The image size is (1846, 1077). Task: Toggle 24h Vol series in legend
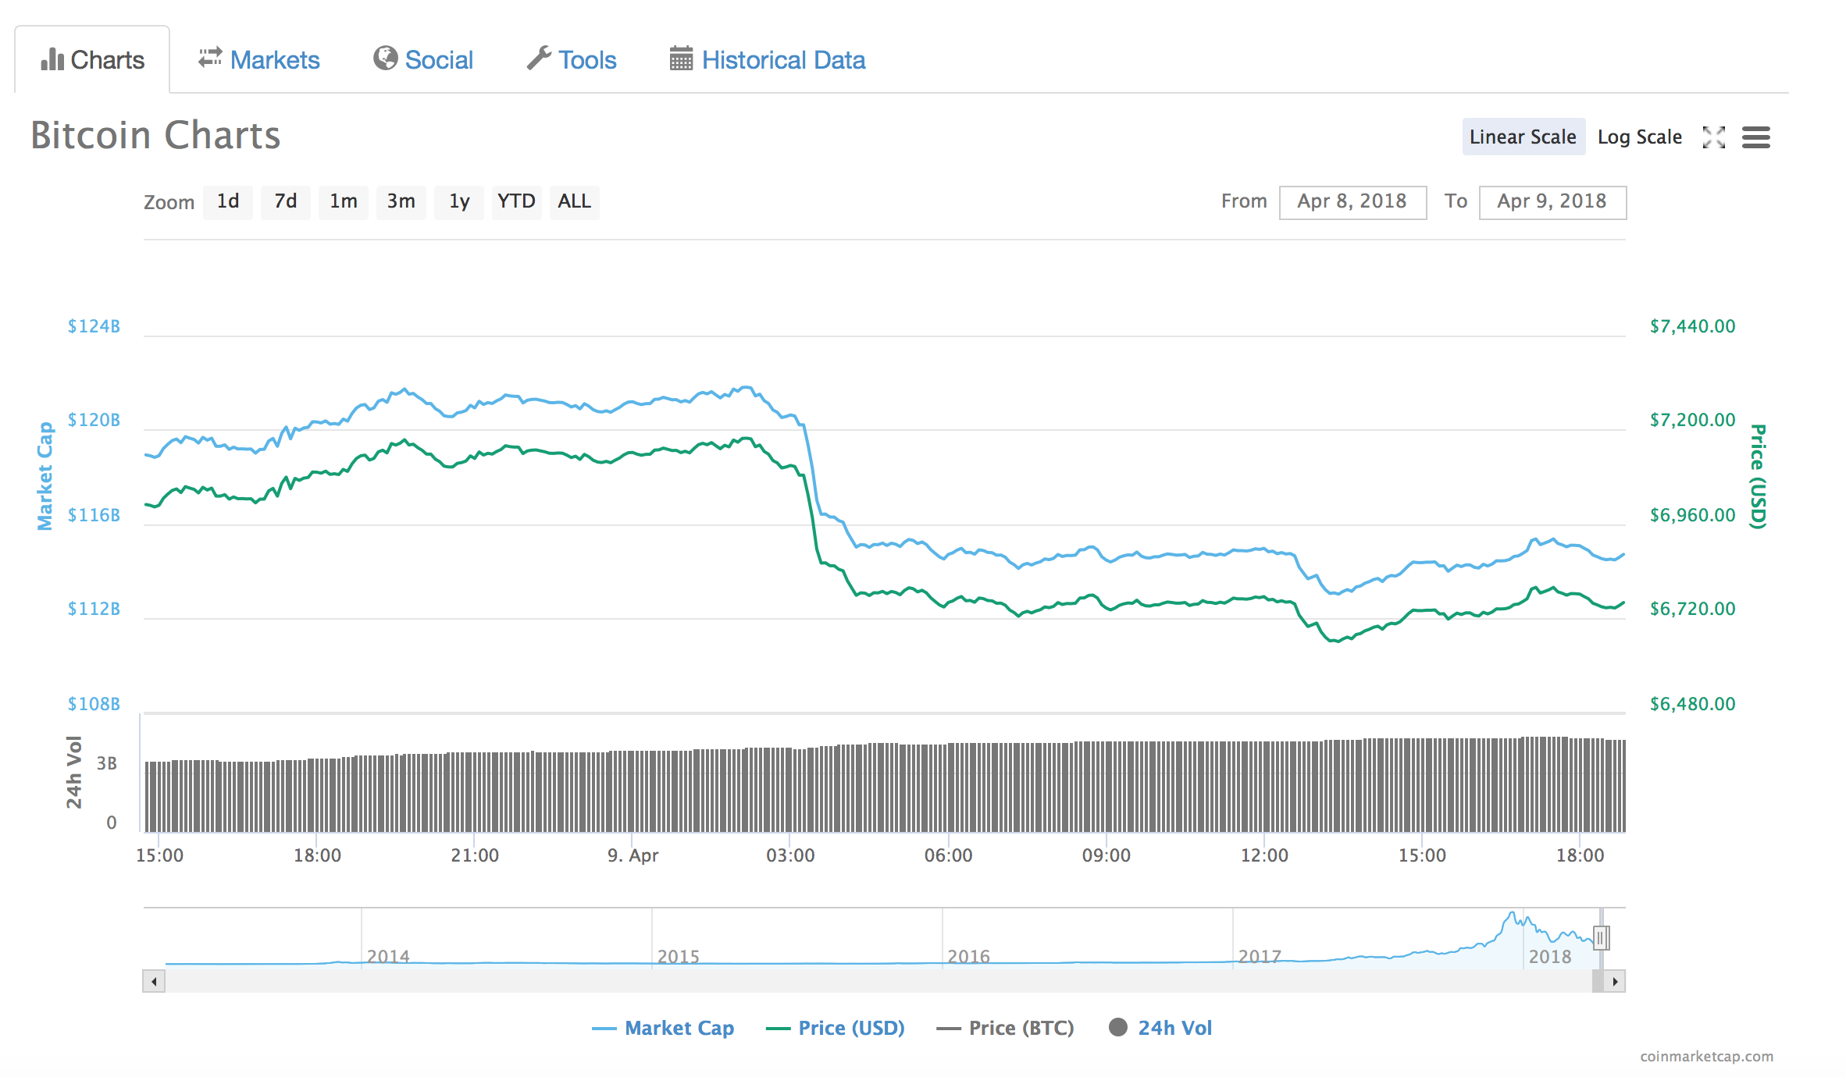point(1173,1028)
